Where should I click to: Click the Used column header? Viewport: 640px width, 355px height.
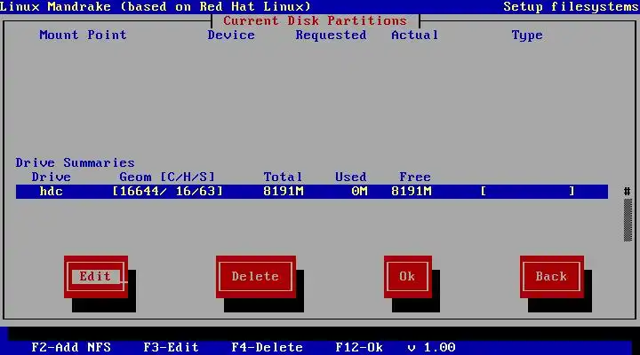[351, 177]
